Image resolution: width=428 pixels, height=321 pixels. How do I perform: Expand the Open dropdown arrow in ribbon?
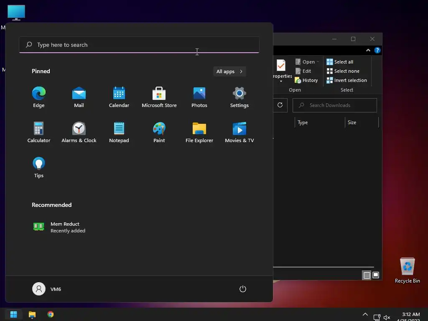coord(318,62)
